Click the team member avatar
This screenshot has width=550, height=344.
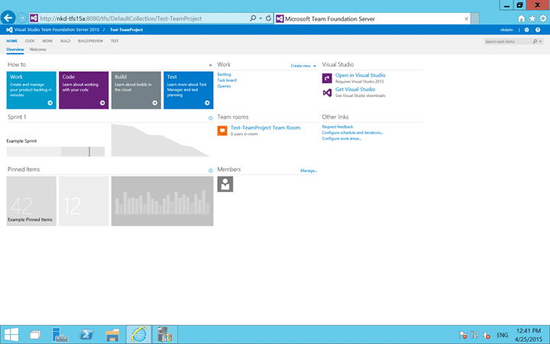(x=225, y=184)
